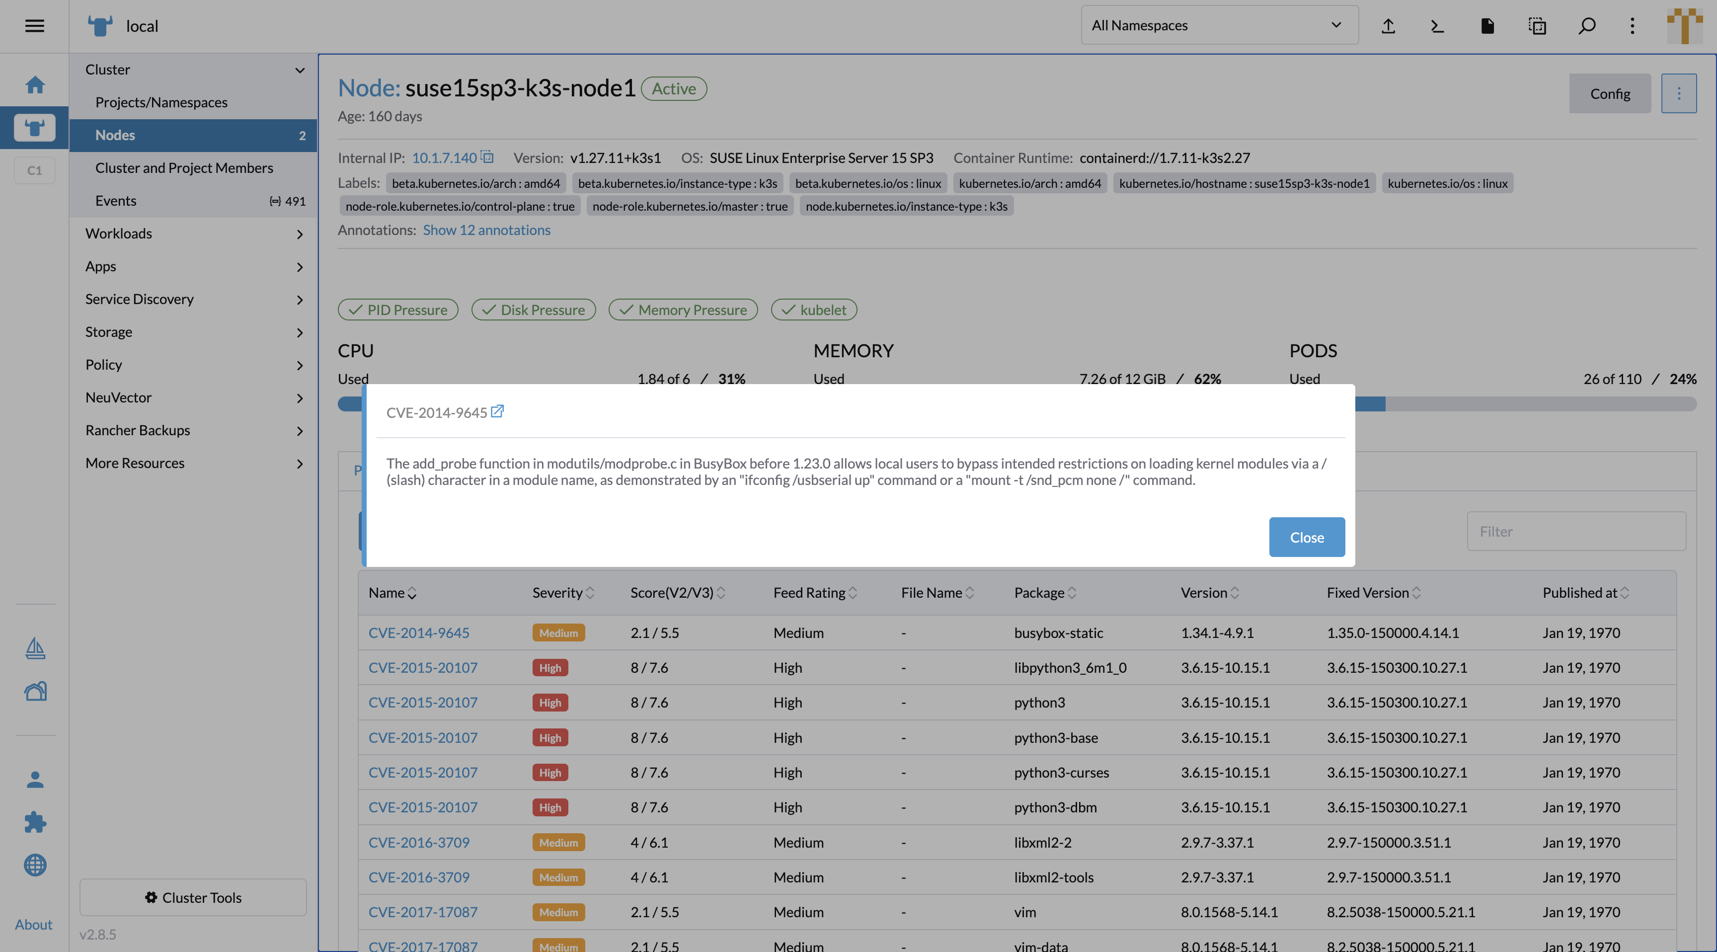The width and height of the screenshot is (1717, 952).
Task: Open CVE-2014-9645 external link icon
Action: tap(497, 411)
